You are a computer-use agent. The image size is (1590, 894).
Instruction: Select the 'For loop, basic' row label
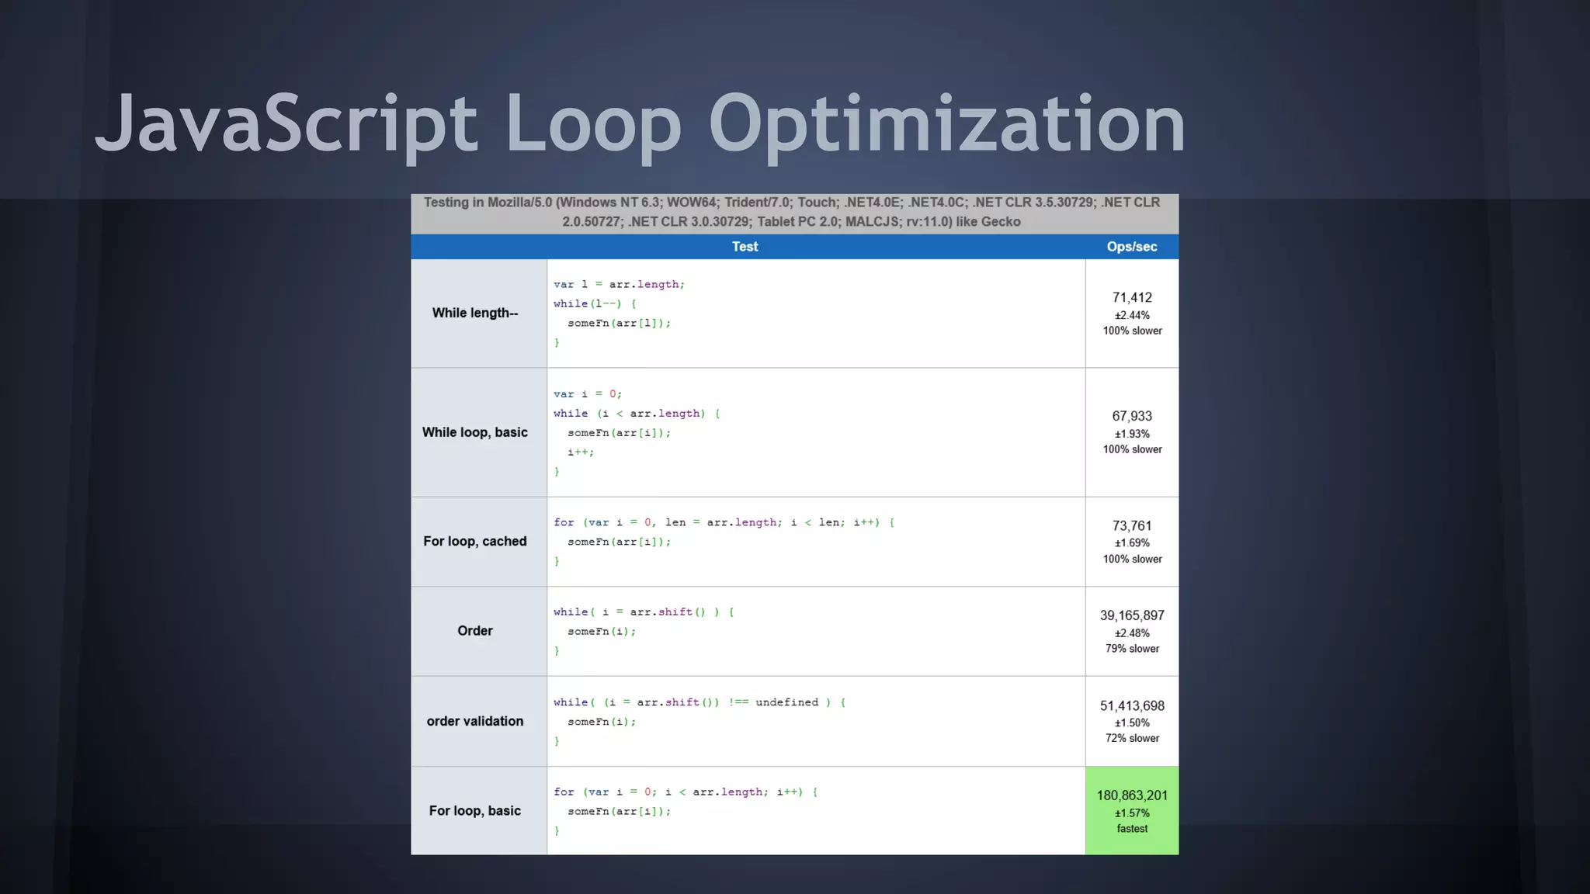click(x=474, y=810)
